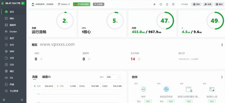Image resolution: width=225 pixels, height=103 pixels.
Task: Open the 网站 sidebar menu item
Action: click(x=13, y=18)
